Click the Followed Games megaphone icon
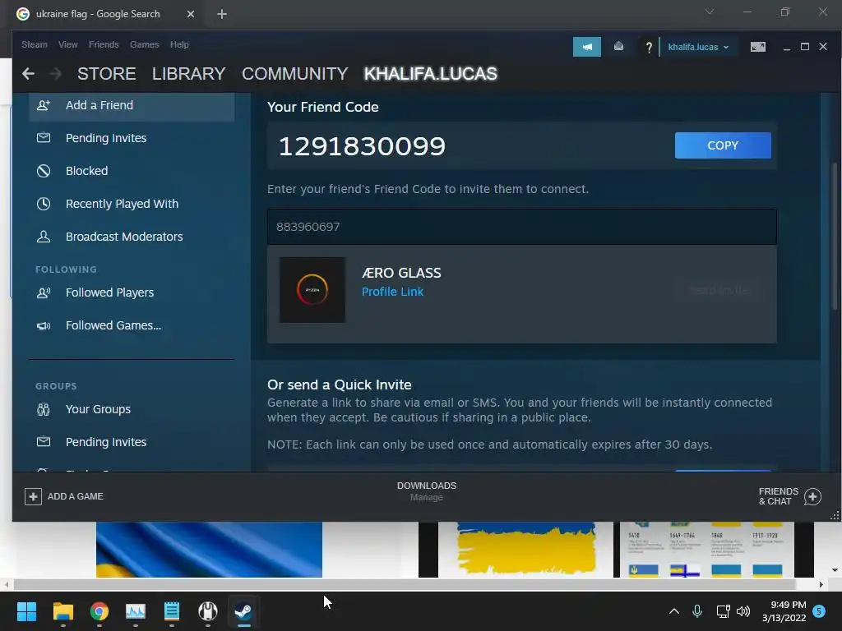842x631 pixels. (44, 325)
